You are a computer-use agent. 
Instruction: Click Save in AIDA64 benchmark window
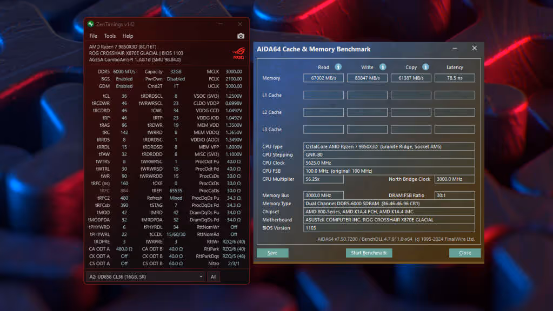[272, 253]
